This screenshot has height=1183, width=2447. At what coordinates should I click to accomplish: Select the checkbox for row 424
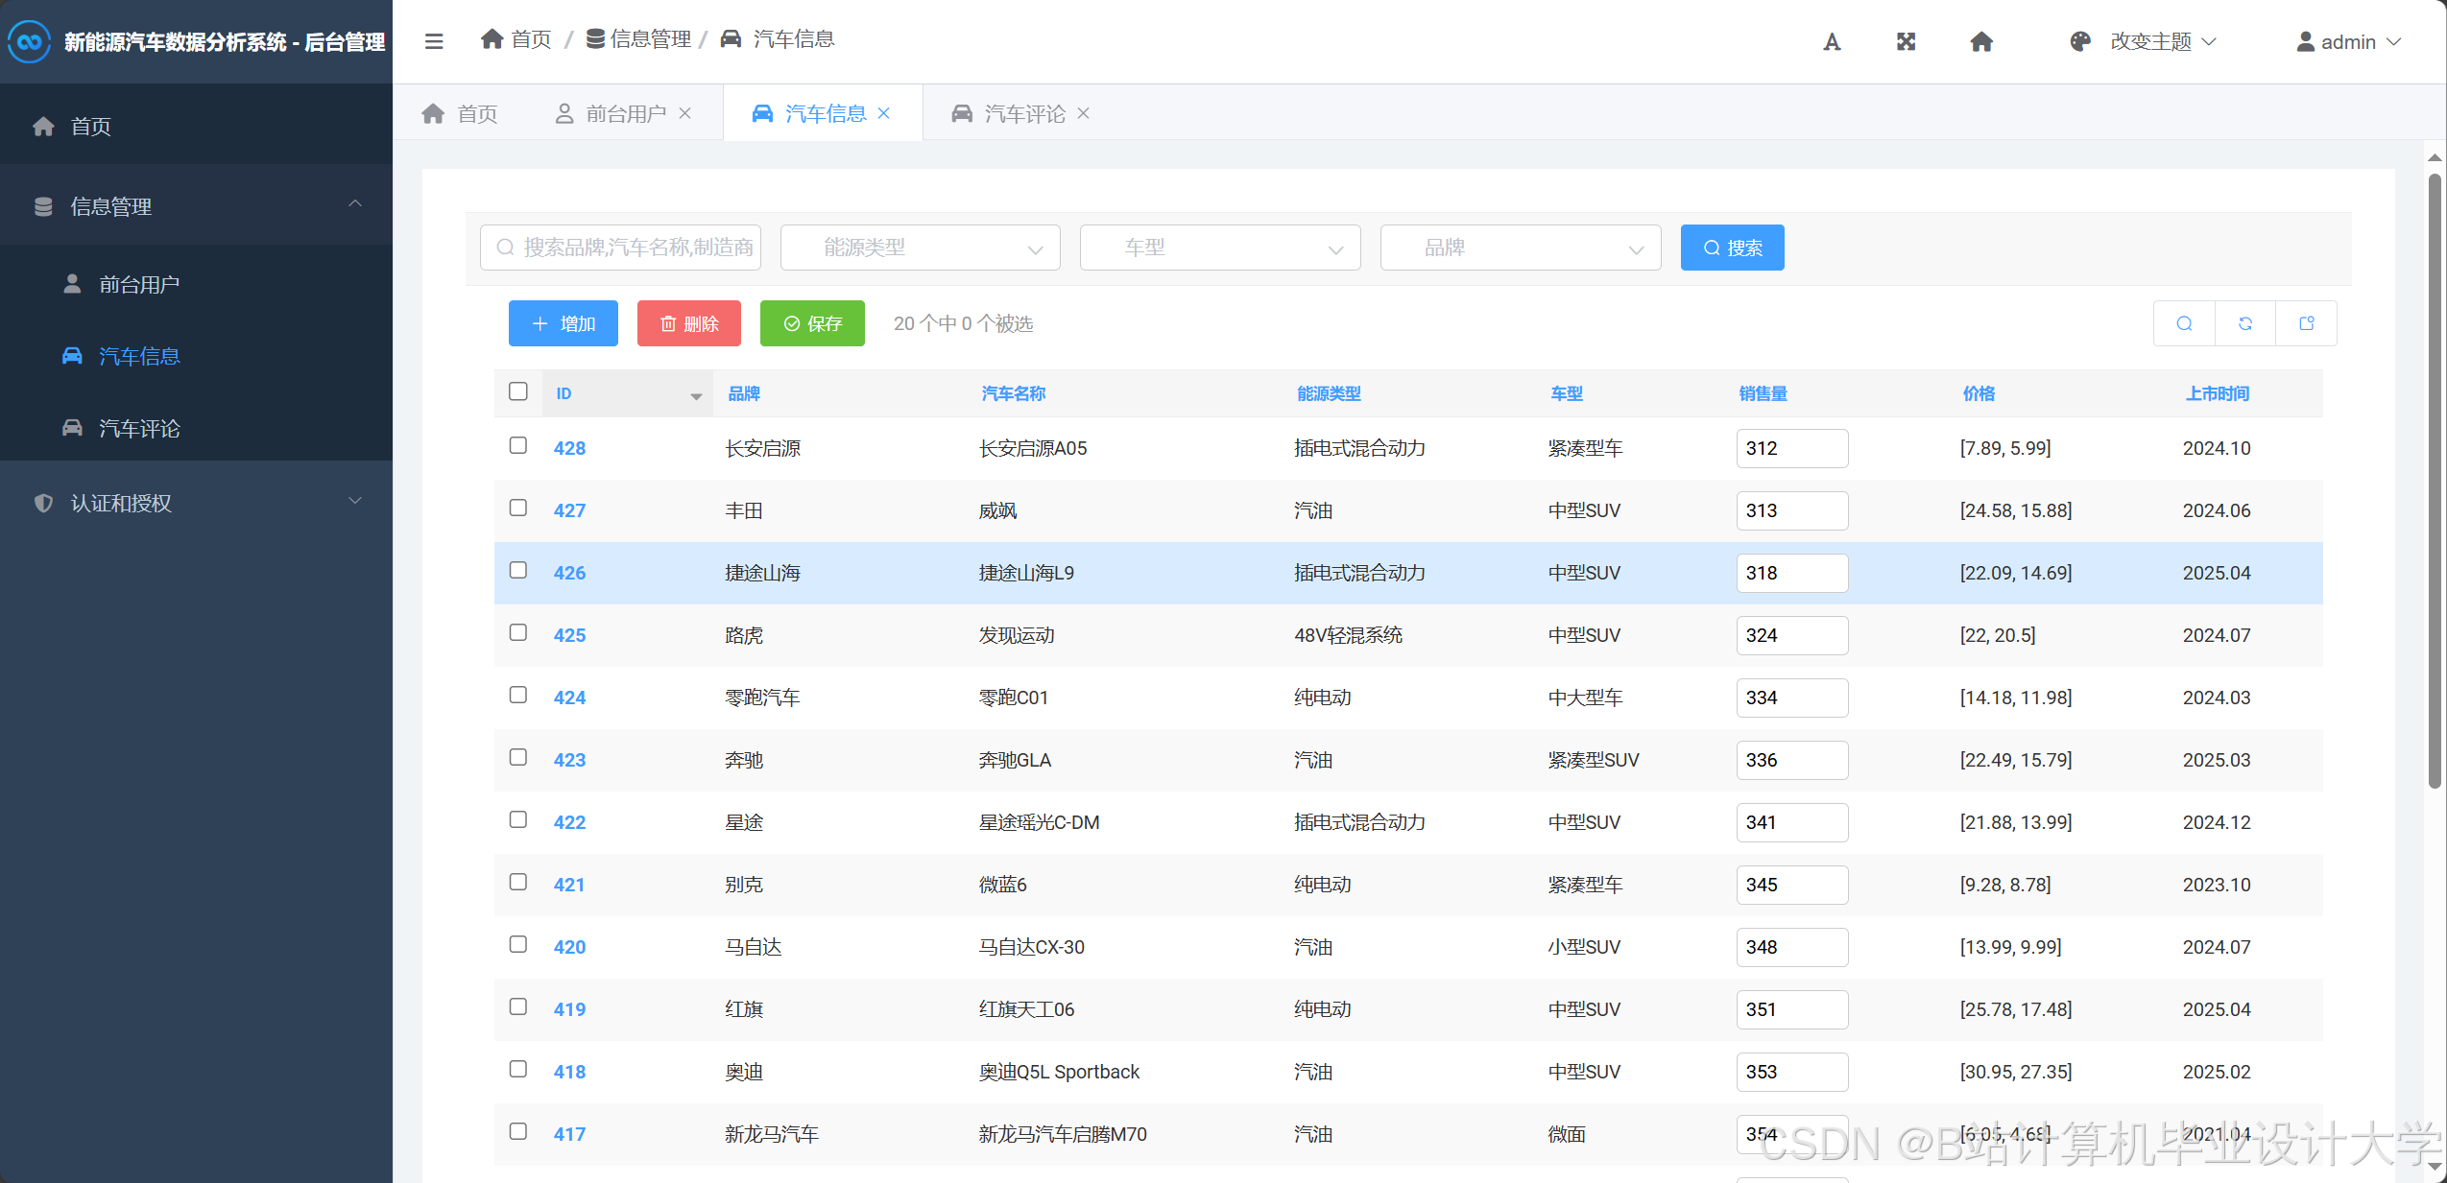coord(518,695)
